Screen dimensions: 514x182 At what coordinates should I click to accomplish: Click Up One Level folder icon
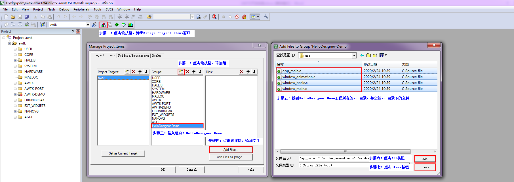pos(368,55)
